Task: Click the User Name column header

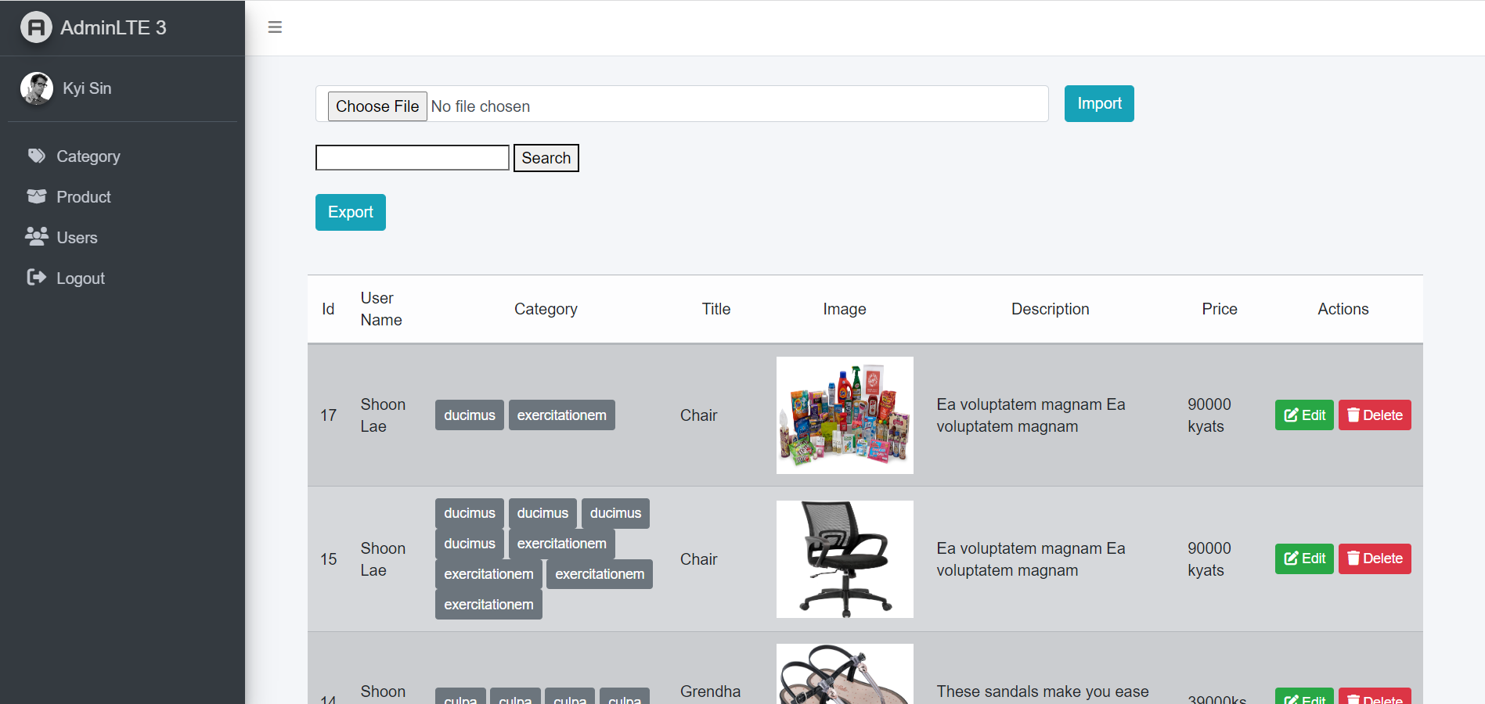Action: coord(381,309)
